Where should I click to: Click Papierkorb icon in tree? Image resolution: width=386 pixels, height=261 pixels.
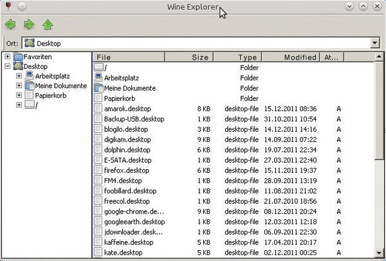(x=29, y=95)
